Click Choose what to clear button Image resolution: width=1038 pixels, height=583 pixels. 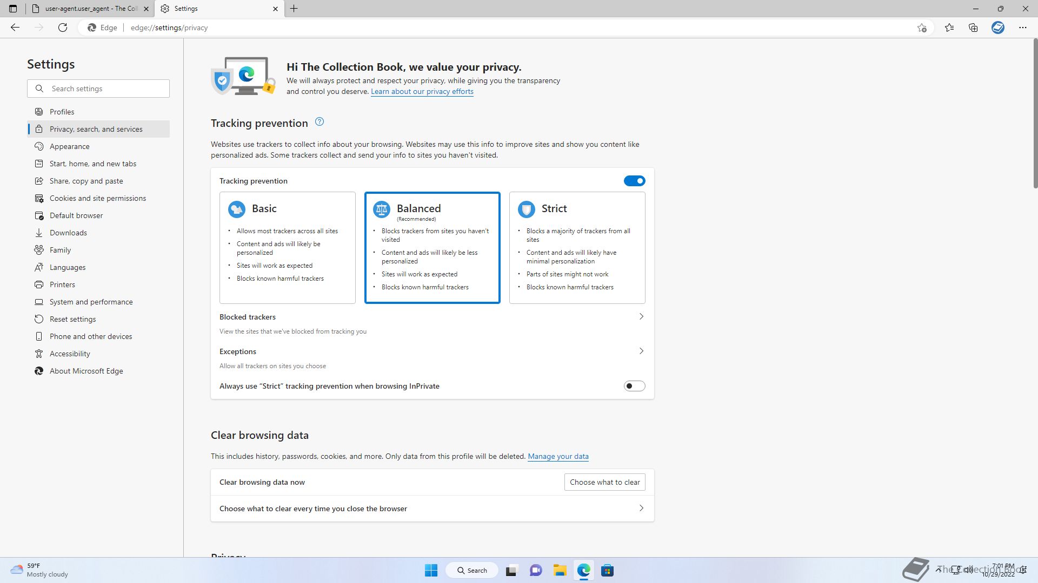604,482
